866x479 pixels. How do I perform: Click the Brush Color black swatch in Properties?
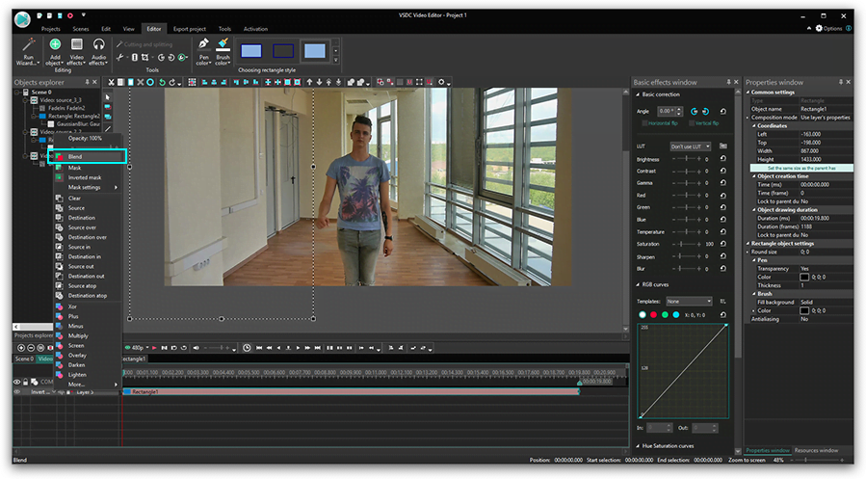pos(804,310)
